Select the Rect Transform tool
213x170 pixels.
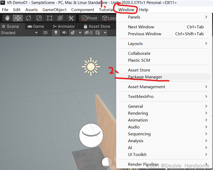(x=50, y=18)
